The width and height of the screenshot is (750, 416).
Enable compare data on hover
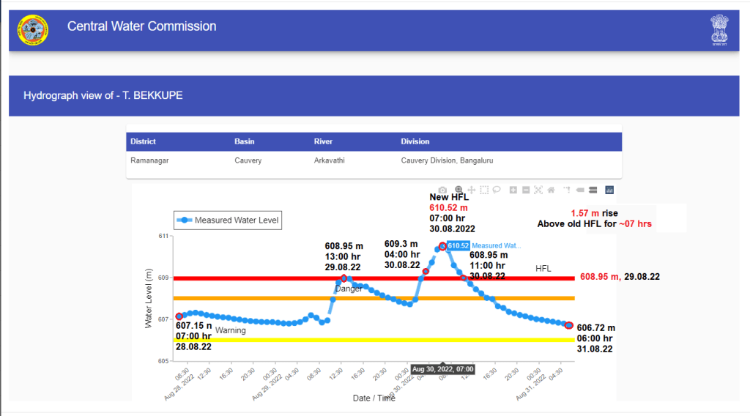click(593, 190)
